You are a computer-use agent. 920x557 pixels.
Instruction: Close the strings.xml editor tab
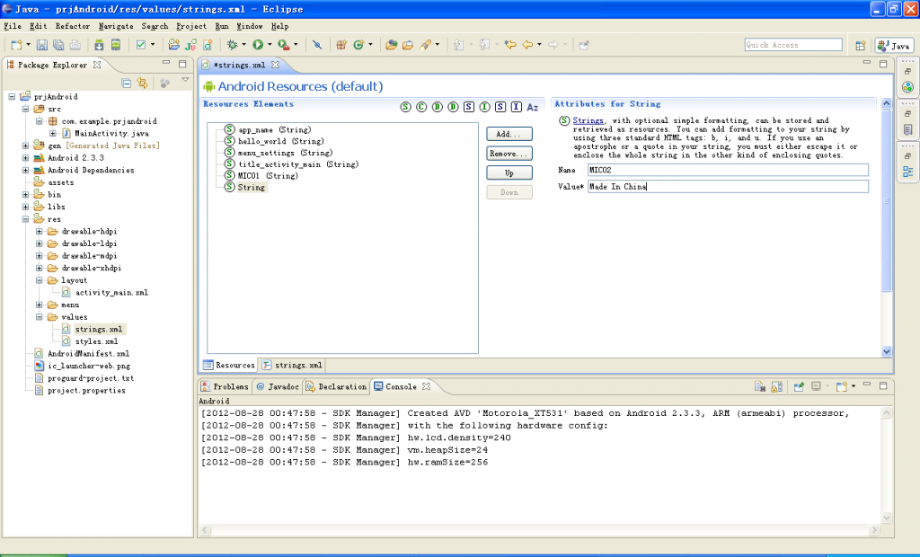click(275, 65)
